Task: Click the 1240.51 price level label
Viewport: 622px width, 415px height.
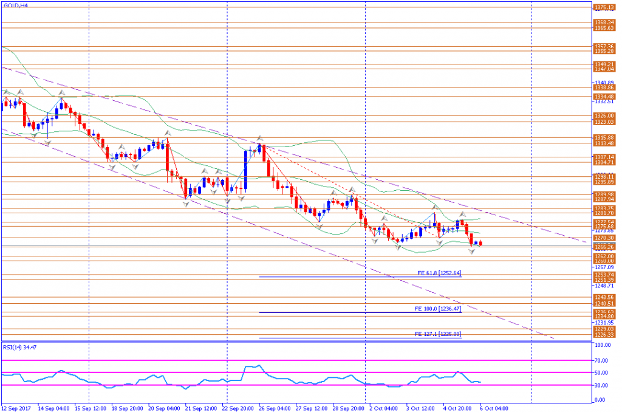Action: [x=604, y=304]
